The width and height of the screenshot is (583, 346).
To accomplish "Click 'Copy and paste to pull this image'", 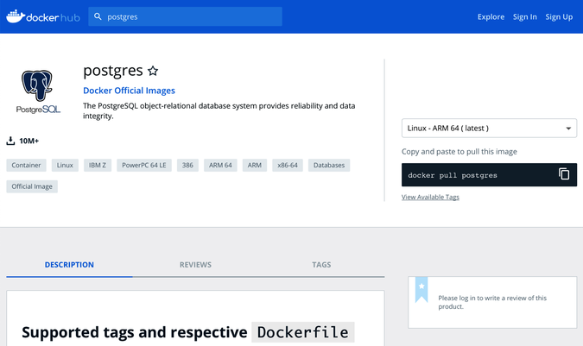I will click(x=459, y=152).
